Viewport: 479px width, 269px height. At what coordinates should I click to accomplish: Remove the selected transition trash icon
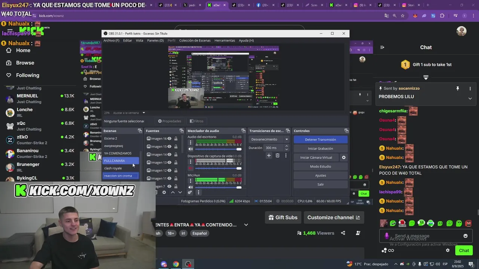tap(277, 155)
